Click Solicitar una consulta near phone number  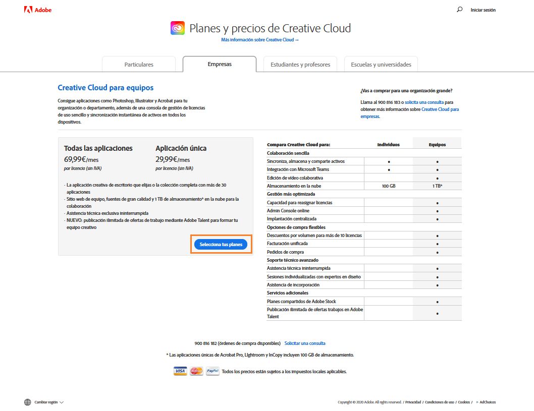(x=305, y=343)
